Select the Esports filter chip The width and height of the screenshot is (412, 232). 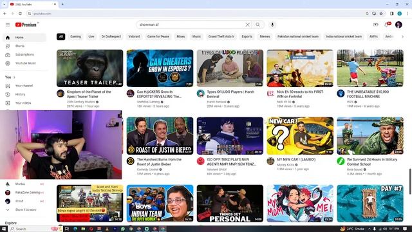[x=247, y=37]
